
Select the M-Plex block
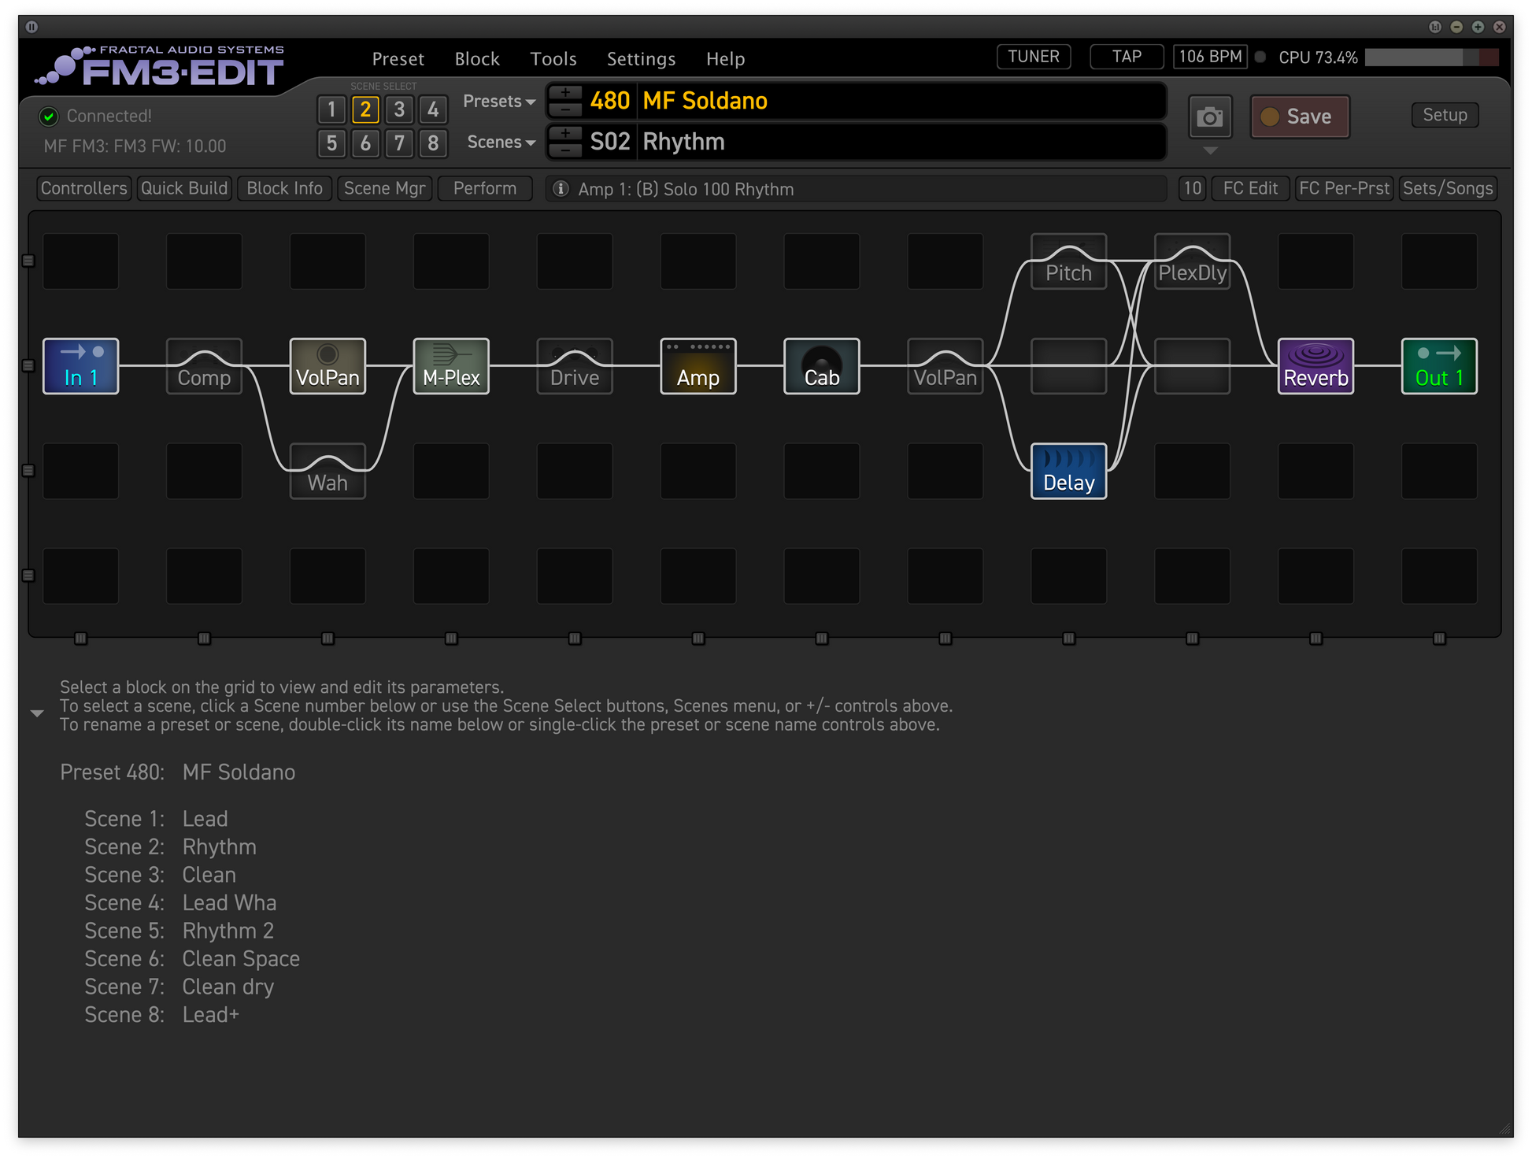tap(451, 366)
